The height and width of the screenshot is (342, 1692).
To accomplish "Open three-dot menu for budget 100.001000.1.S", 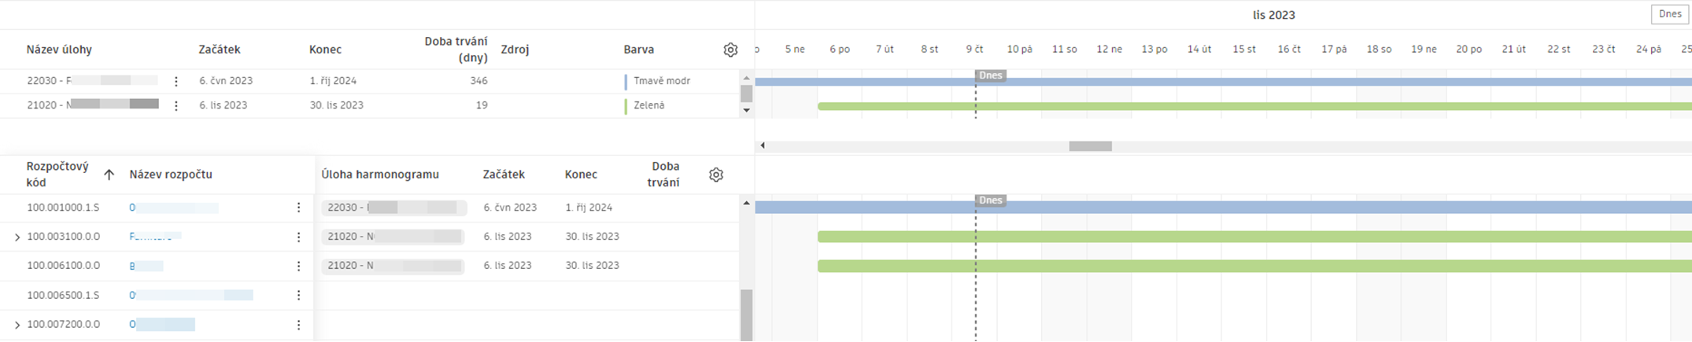I will 298,208.
